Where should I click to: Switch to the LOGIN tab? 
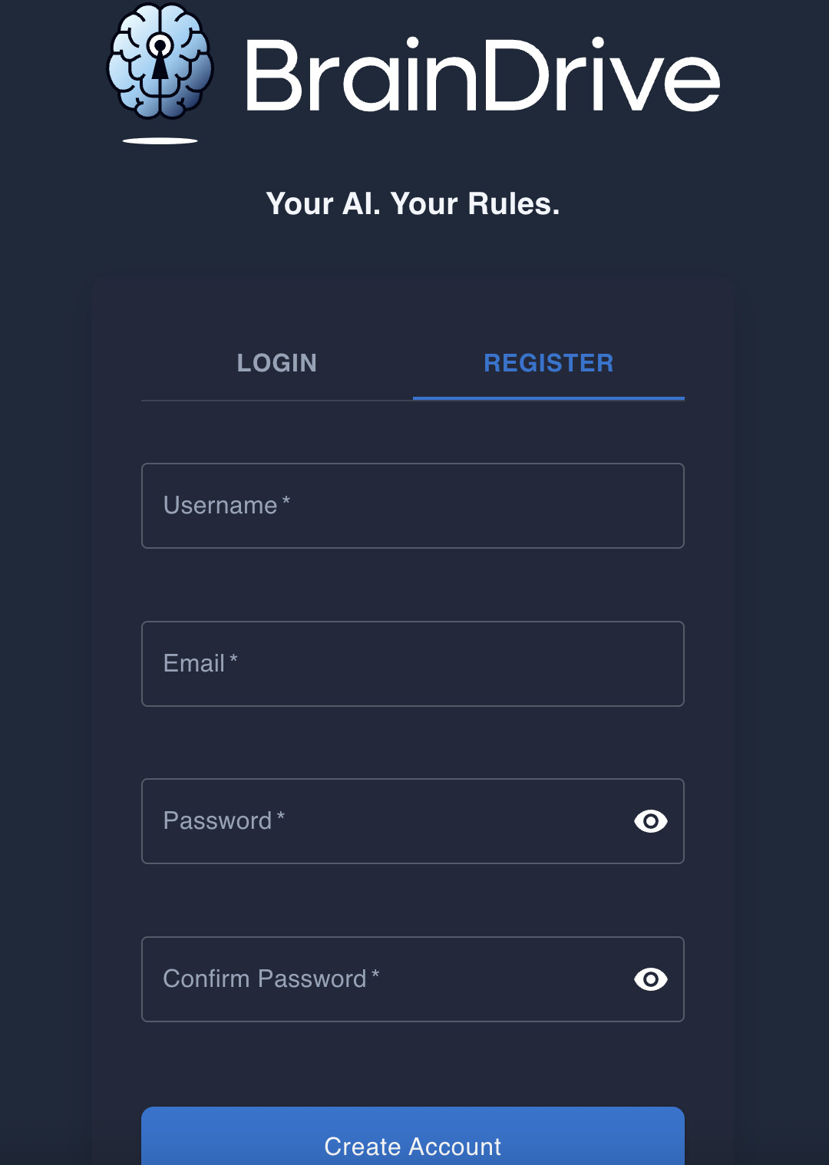click(277, 363)
